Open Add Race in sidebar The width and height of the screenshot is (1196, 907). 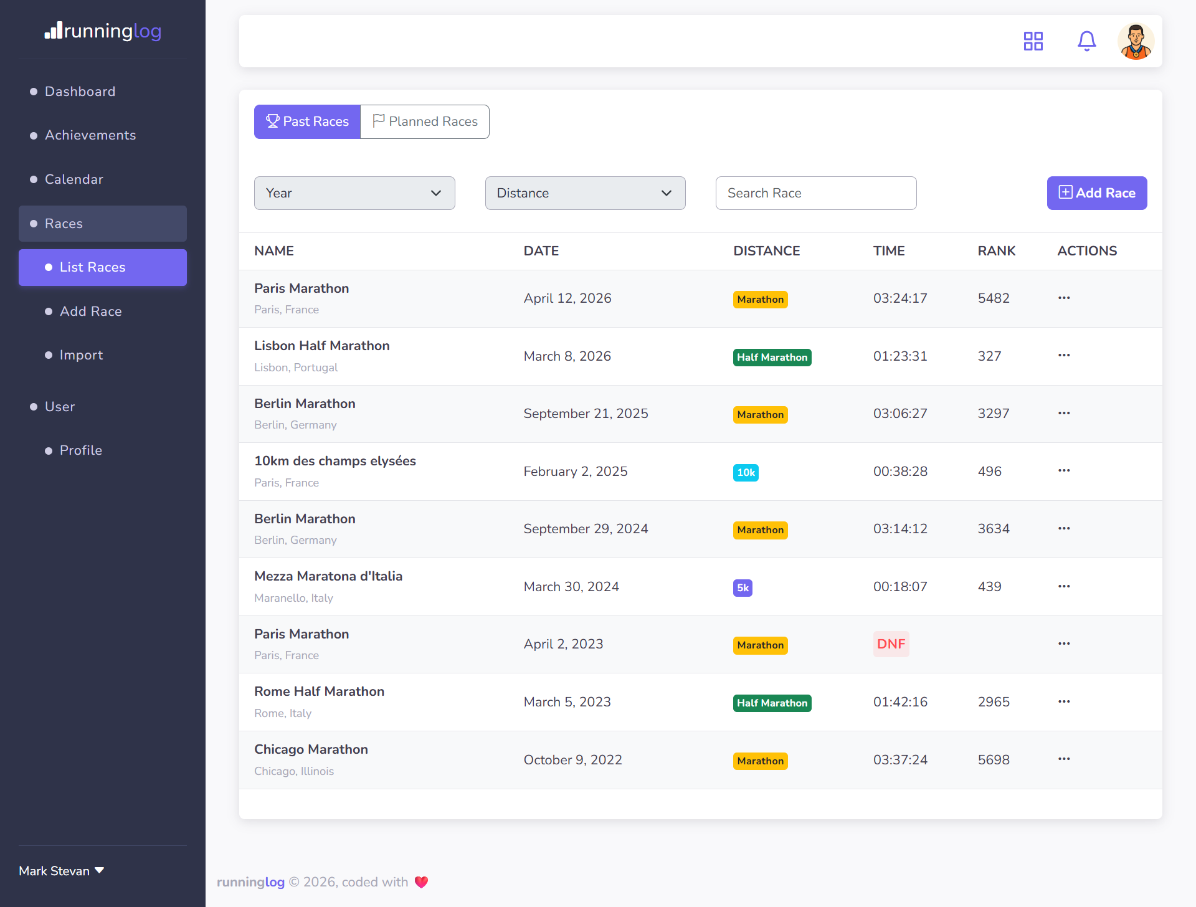(x=103, y=311)
